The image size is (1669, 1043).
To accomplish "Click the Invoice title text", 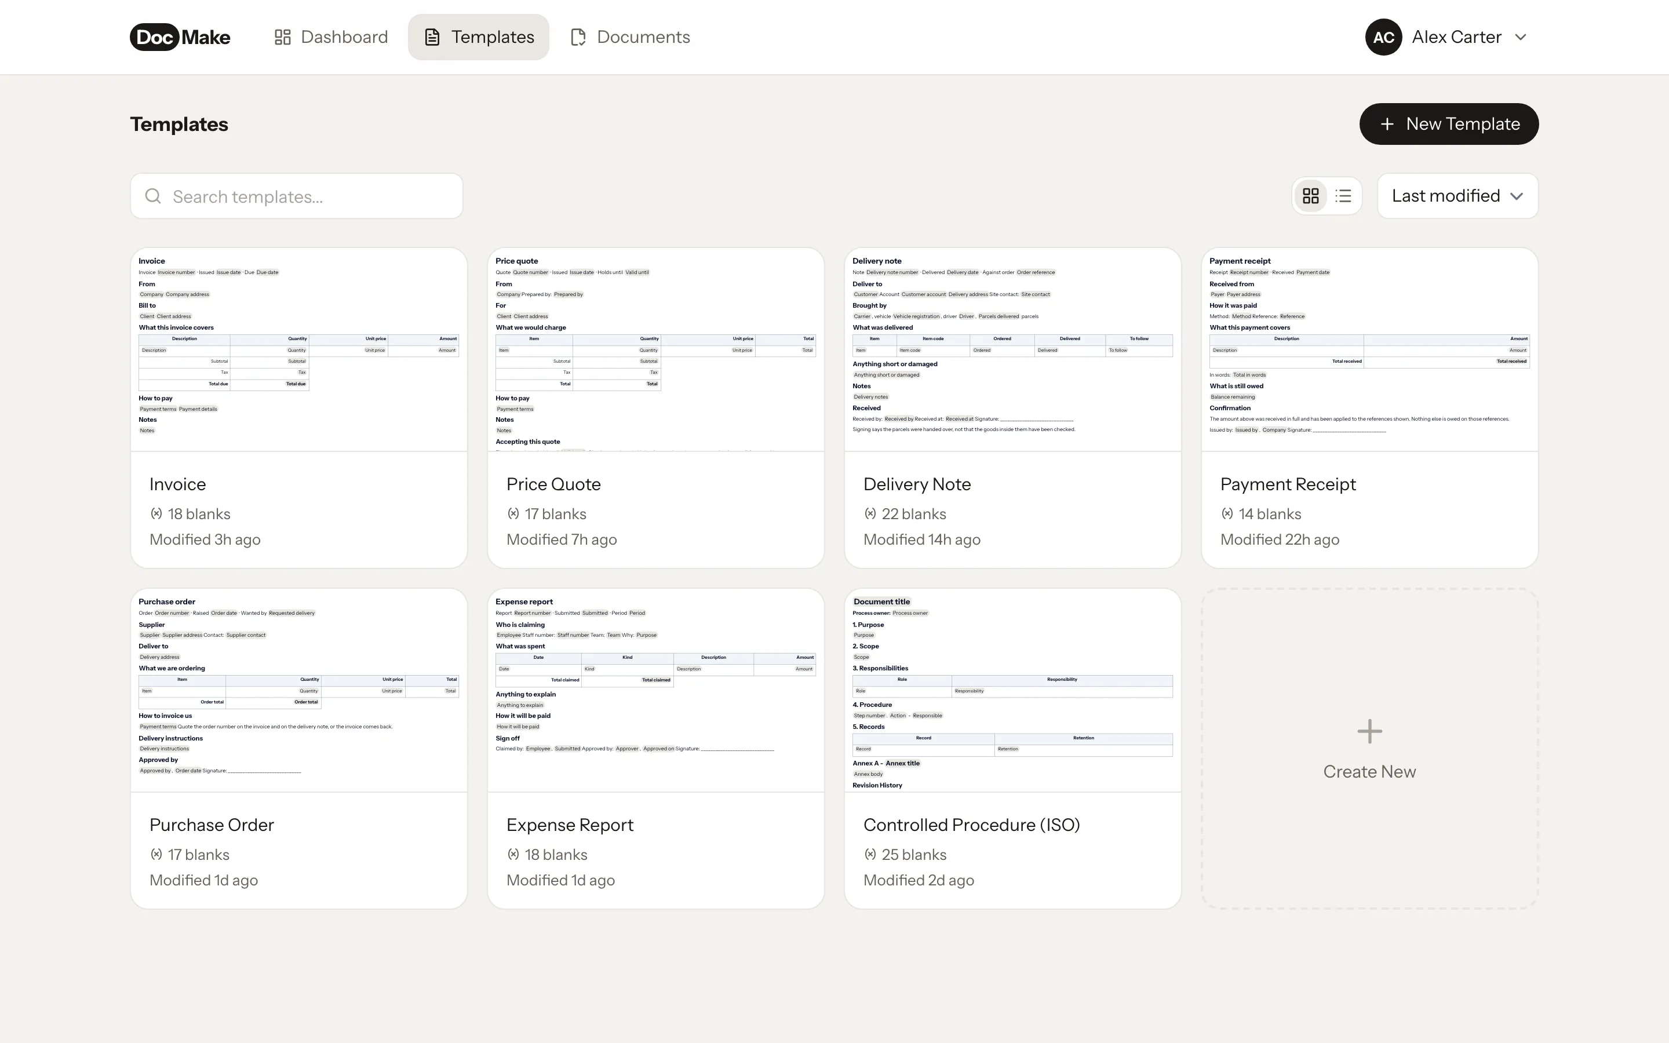I will (177, 484).
